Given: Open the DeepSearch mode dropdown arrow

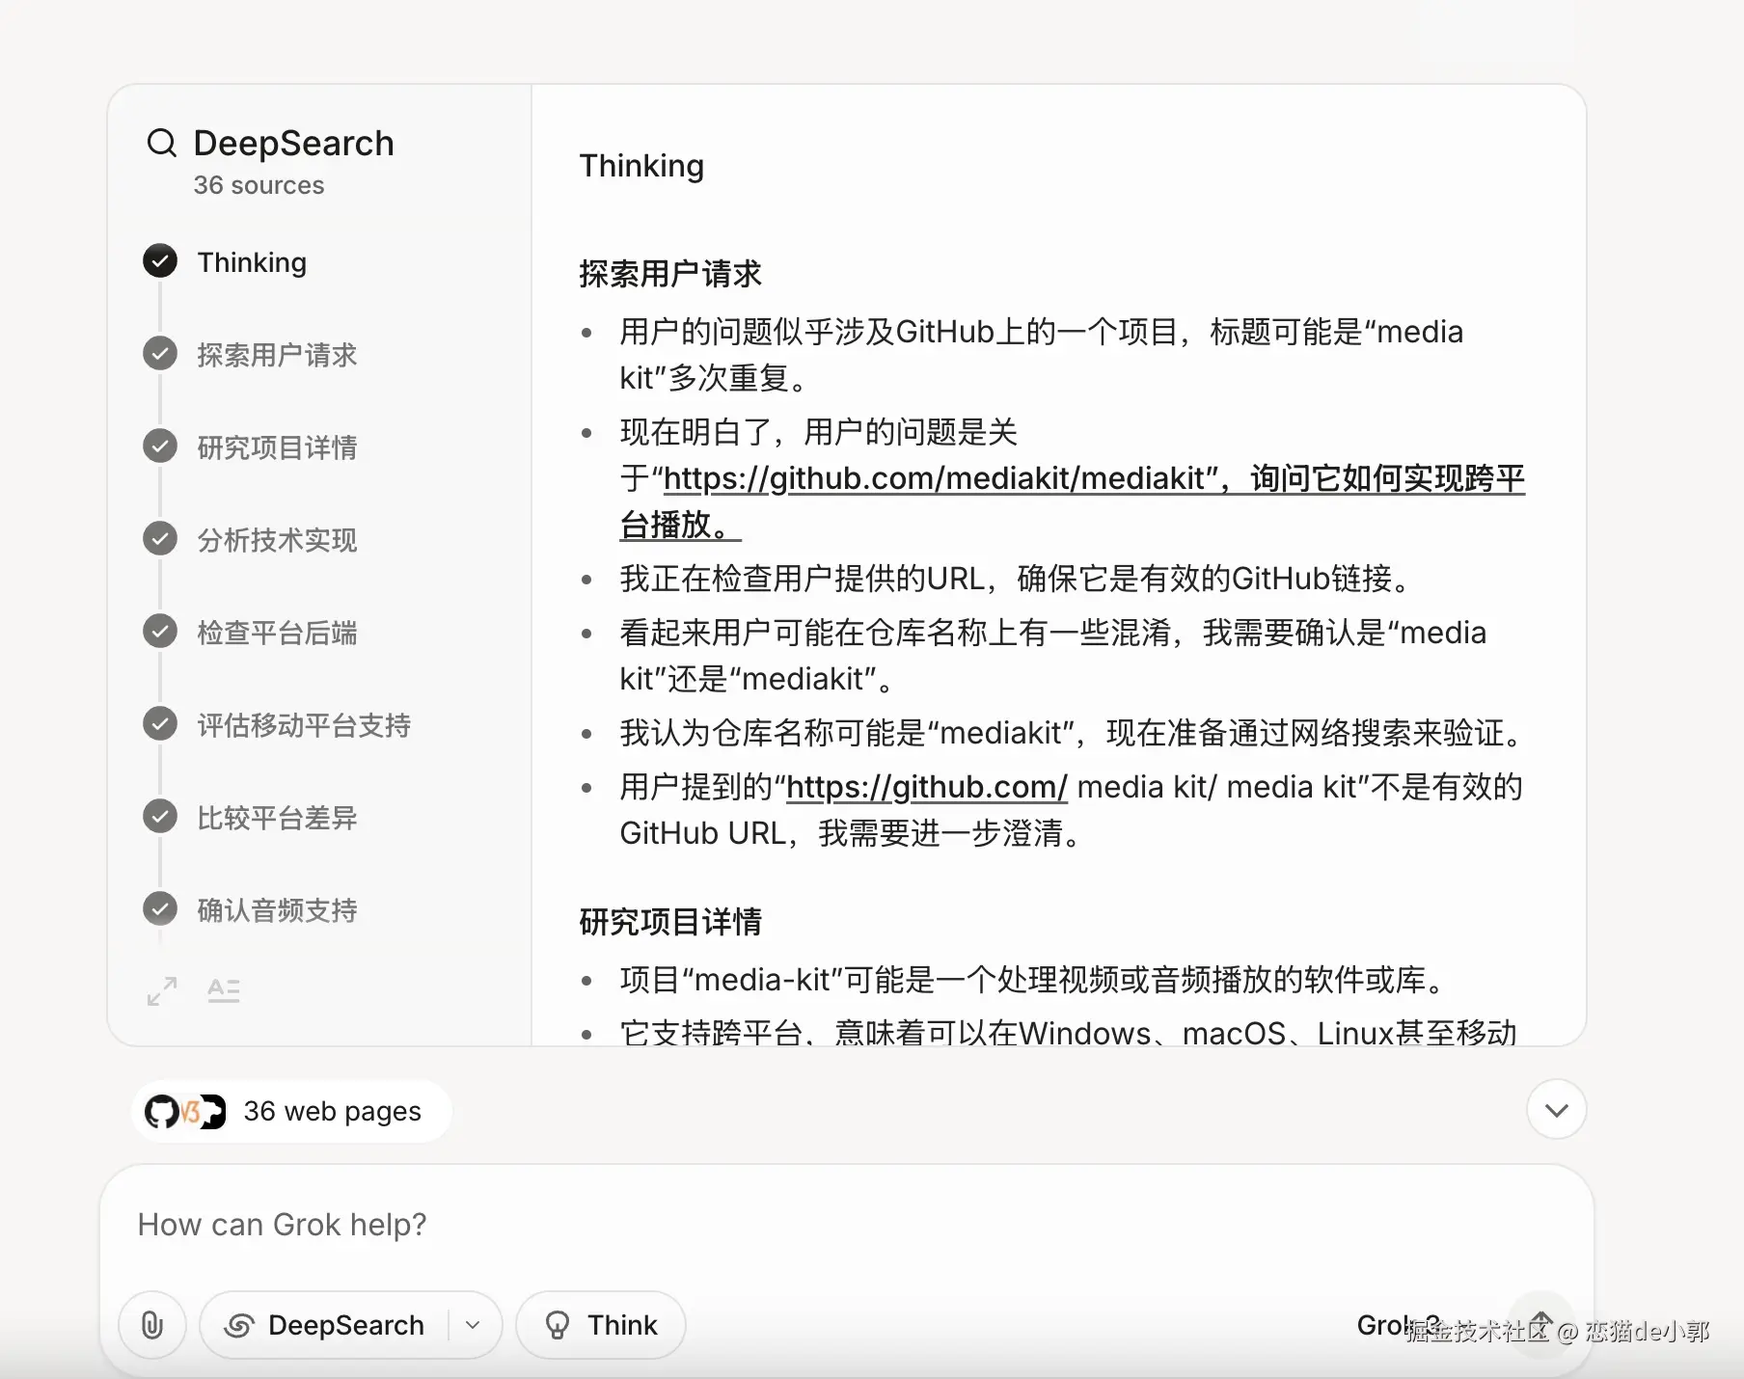Looking at the screenshot, I should click(x=474, y=1325).
